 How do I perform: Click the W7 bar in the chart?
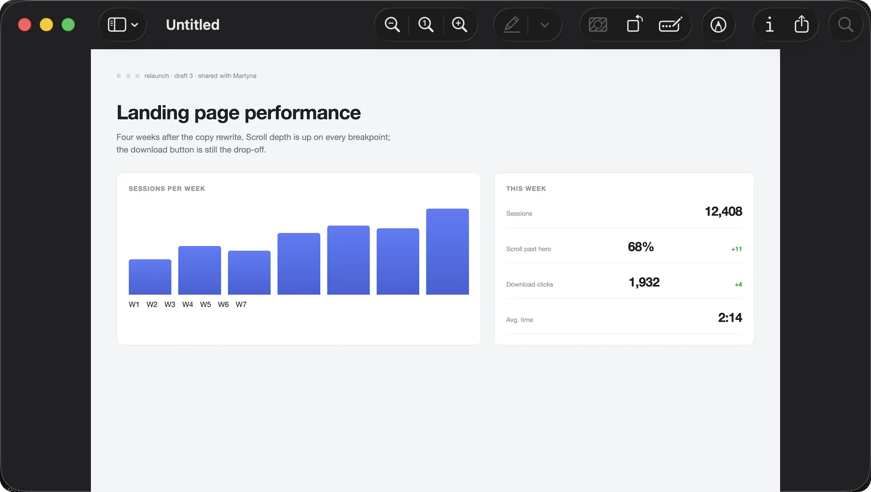(447, 252)
